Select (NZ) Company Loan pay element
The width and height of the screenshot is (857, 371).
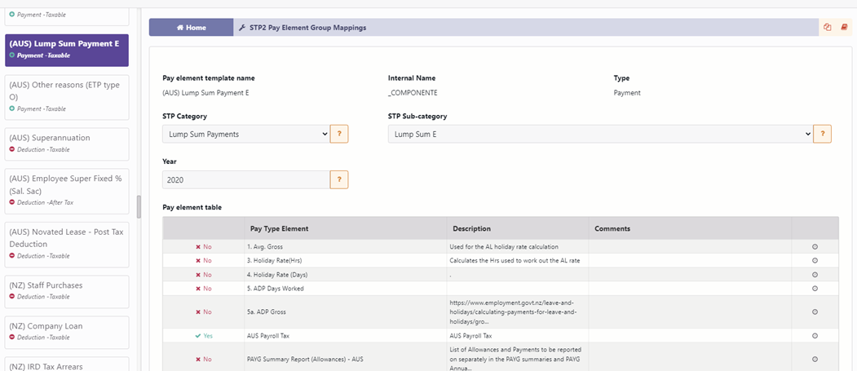click(x=67, y=332)
